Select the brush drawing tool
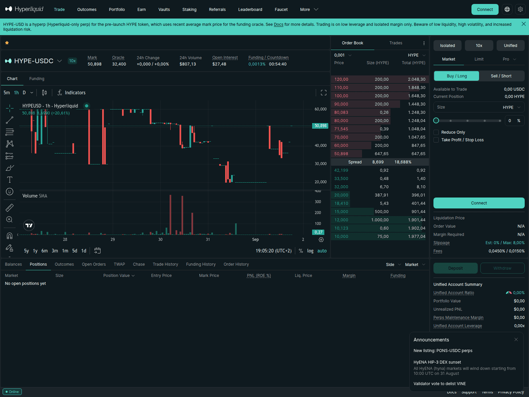529x397 pixels. tap(9, 168)
